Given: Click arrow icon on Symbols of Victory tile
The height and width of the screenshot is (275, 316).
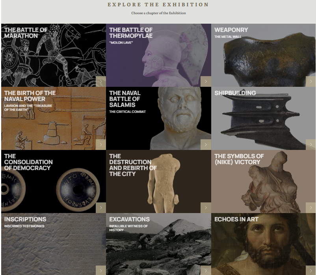Looking at the screenshot, I should [x=311, y=208].
